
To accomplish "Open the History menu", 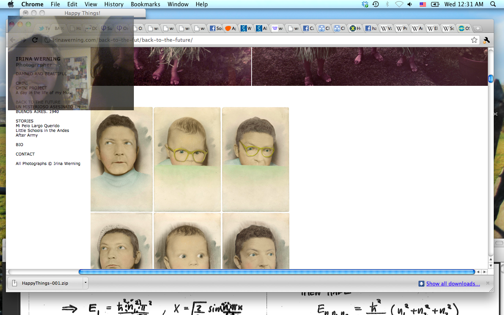I will (114, 4).
